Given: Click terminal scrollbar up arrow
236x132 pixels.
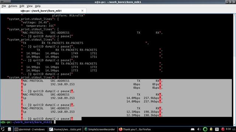Looking at the screenshot, I should click(x=235, y=15).
